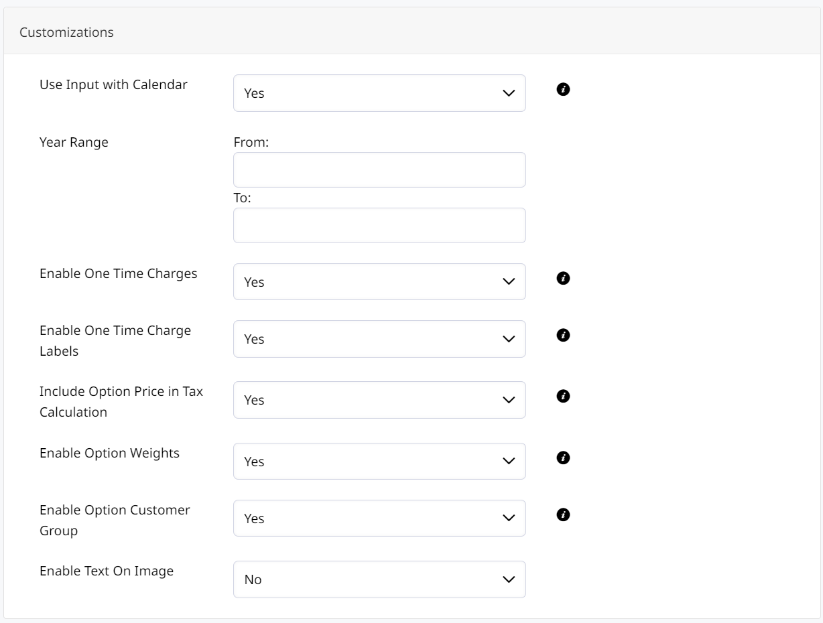
Task: Open the Enable Option Weights dropdown
Action: pos(379,462)
